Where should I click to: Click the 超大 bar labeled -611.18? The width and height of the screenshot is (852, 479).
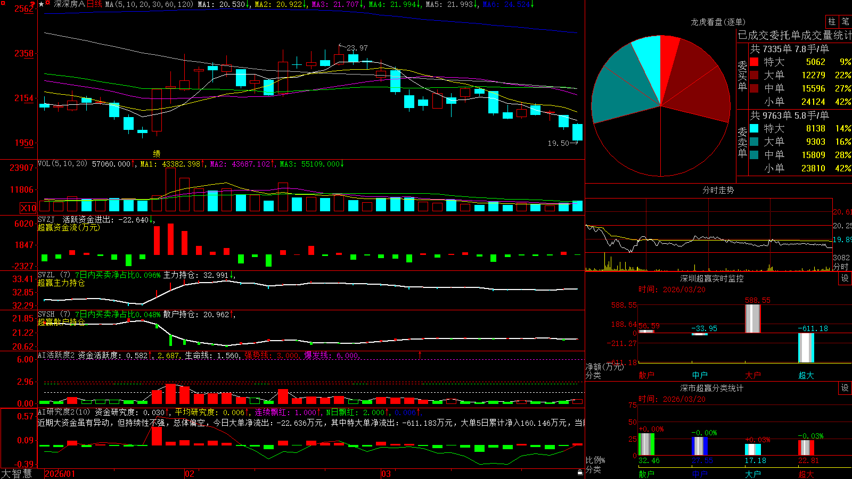(806, 348)
